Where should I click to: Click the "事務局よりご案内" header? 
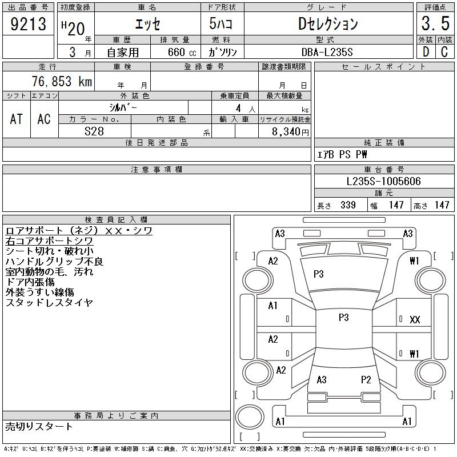click(116, 416)
